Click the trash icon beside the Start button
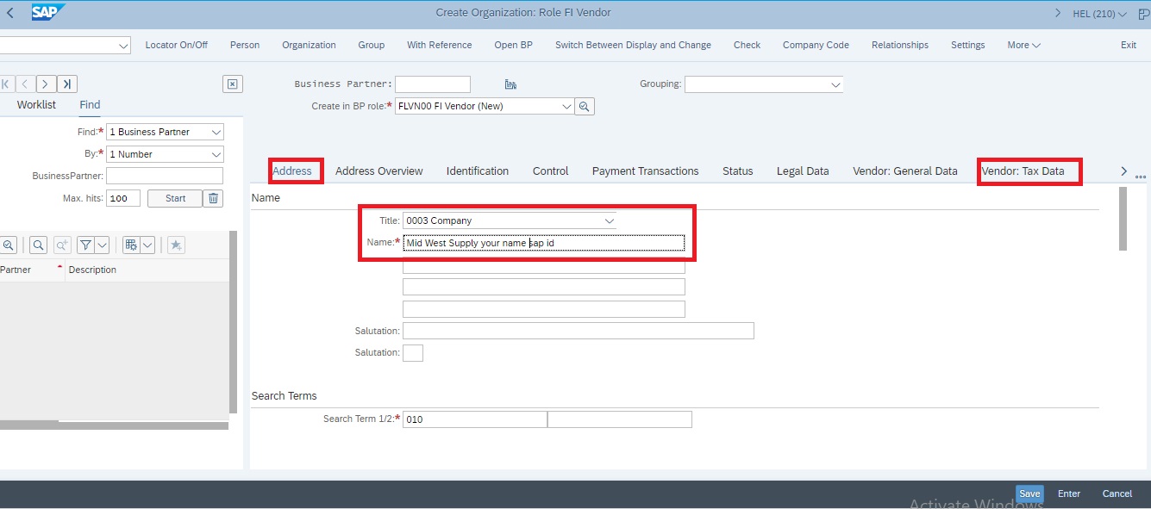The image size is (1151, 509). (212, 198)
